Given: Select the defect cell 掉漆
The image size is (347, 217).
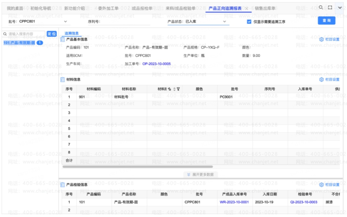Looking at the screenshot, I should [x=332, y=202].
